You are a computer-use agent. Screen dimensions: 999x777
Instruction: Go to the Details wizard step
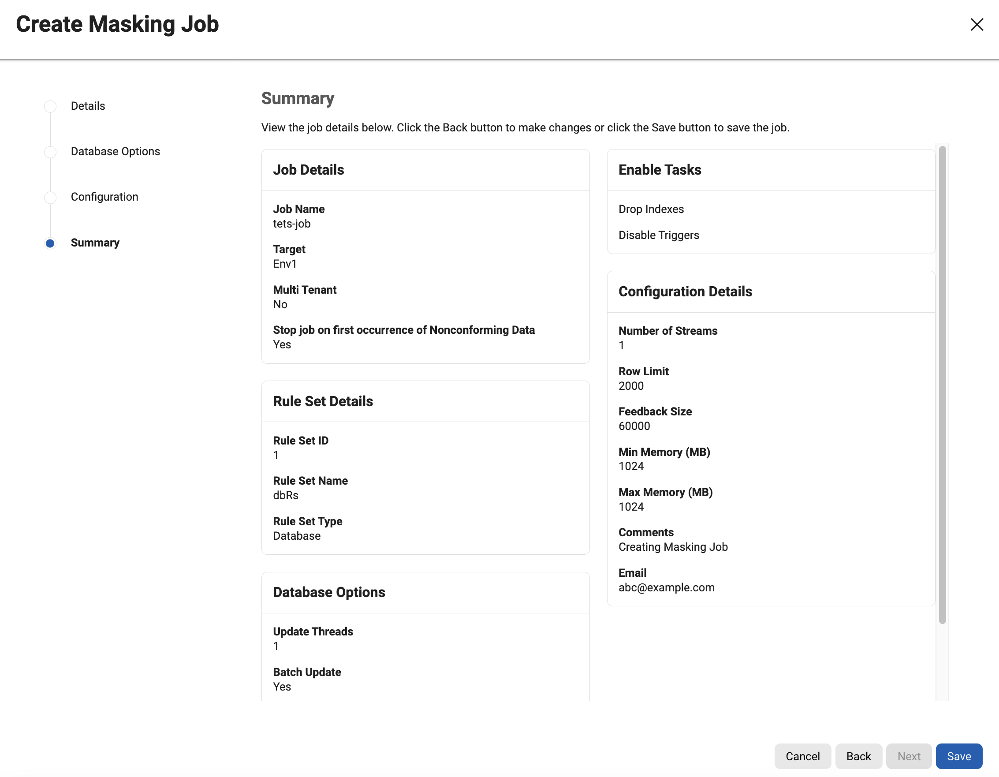click(88, 106)
